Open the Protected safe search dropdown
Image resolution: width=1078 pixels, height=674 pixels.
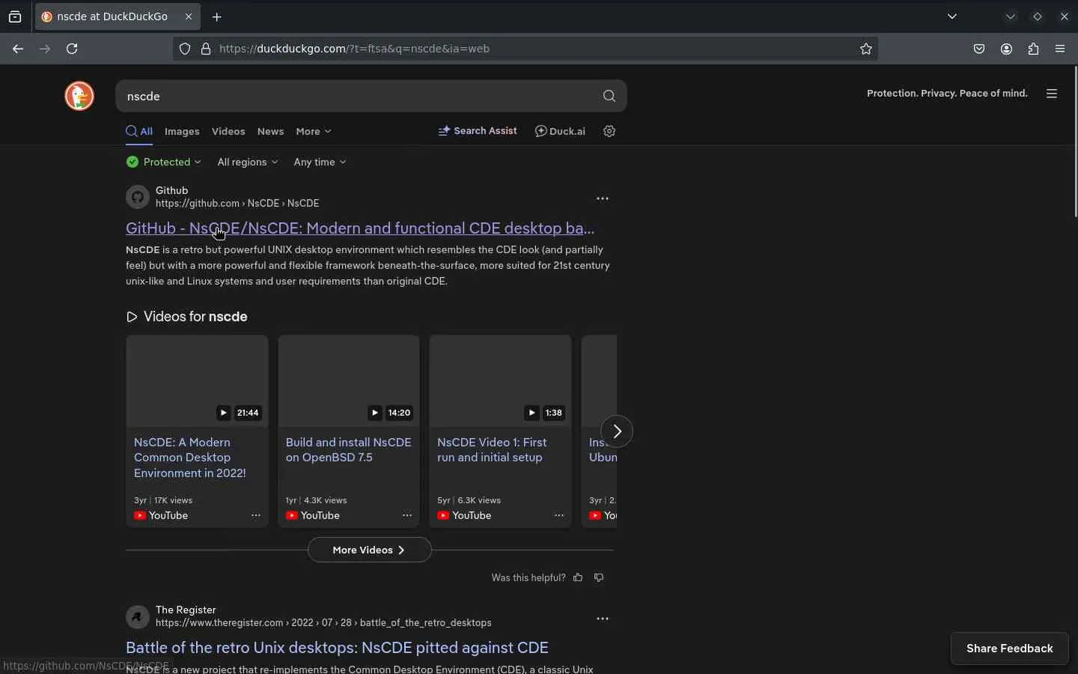click(x=164, y=163)
